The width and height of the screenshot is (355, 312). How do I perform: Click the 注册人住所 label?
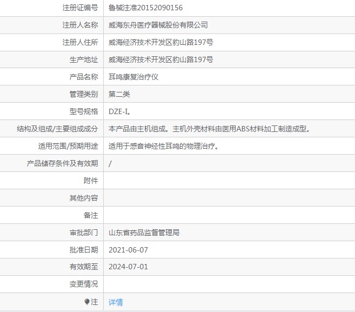80,42
